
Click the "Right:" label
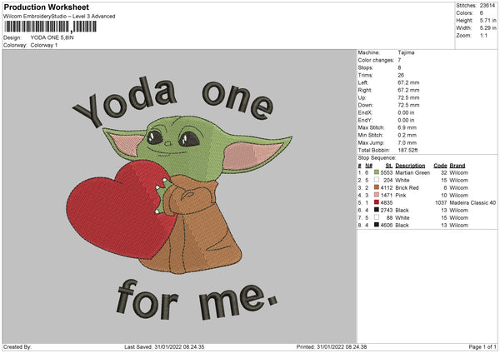click(x=364, y=90)
